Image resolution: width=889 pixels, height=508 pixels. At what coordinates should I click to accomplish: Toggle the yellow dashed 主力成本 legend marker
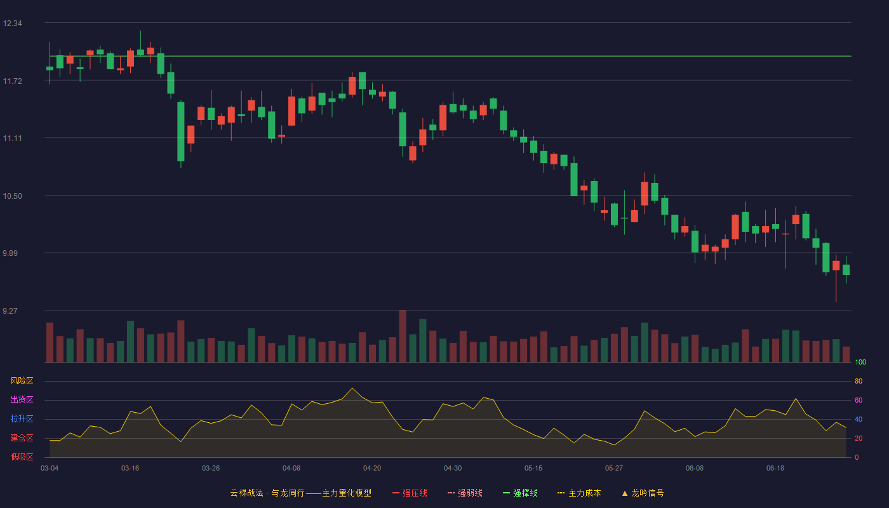click(x=561, y=493)
